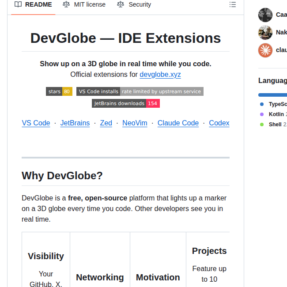Image resolution: width=287 pixels, height=287 pixels.
Task: Click the 'Why DevGlobe?' heading
Action: (62, 176)
